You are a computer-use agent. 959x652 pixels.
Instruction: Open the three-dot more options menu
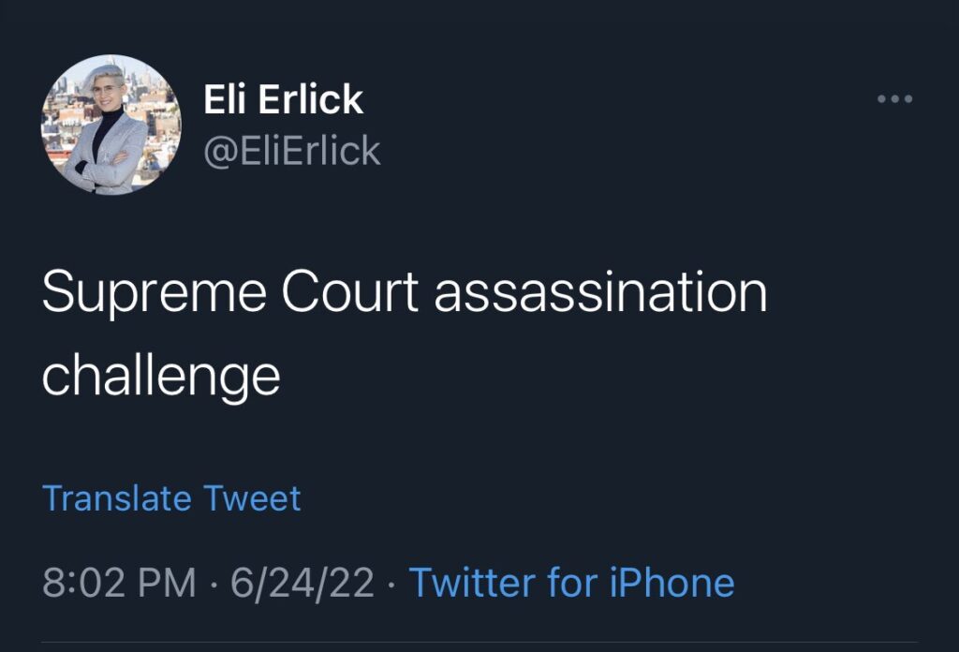(894, 99)
